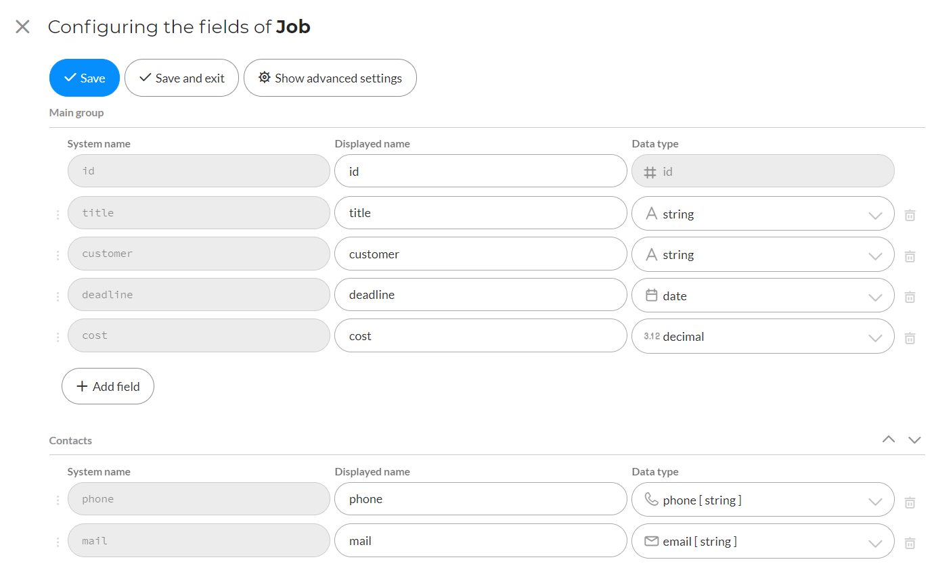Image resolution: width=934 pixels, height=566 pixels.
Task: Move Contacts group up with arrow
Action: pos(889,440)
